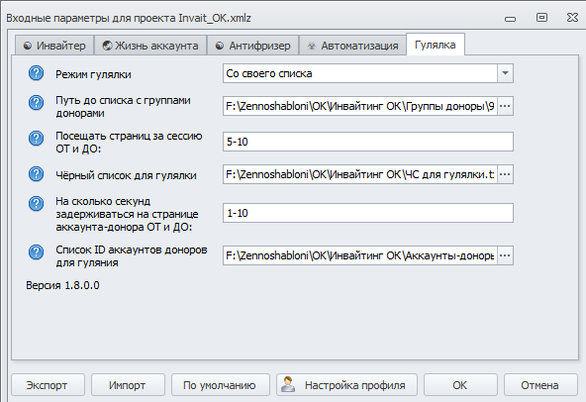Minimize the input parameters window
Viewport: 586px width, 402px height.
(510, 19)
